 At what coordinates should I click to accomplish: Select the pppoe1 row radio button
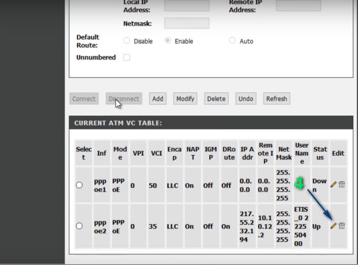pos(79,185)
